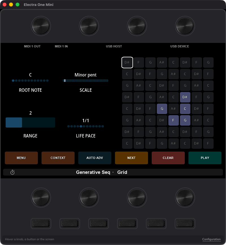Click the second hardware button below the knobs

[x=69, y=224]
